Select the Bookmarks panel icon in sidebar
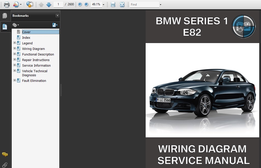This screenshot has height=168, width=261. click(x=5, y=27)
